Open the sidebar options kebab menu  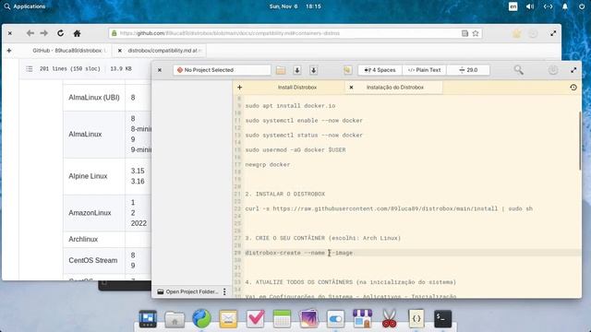(x=224, y=291)
